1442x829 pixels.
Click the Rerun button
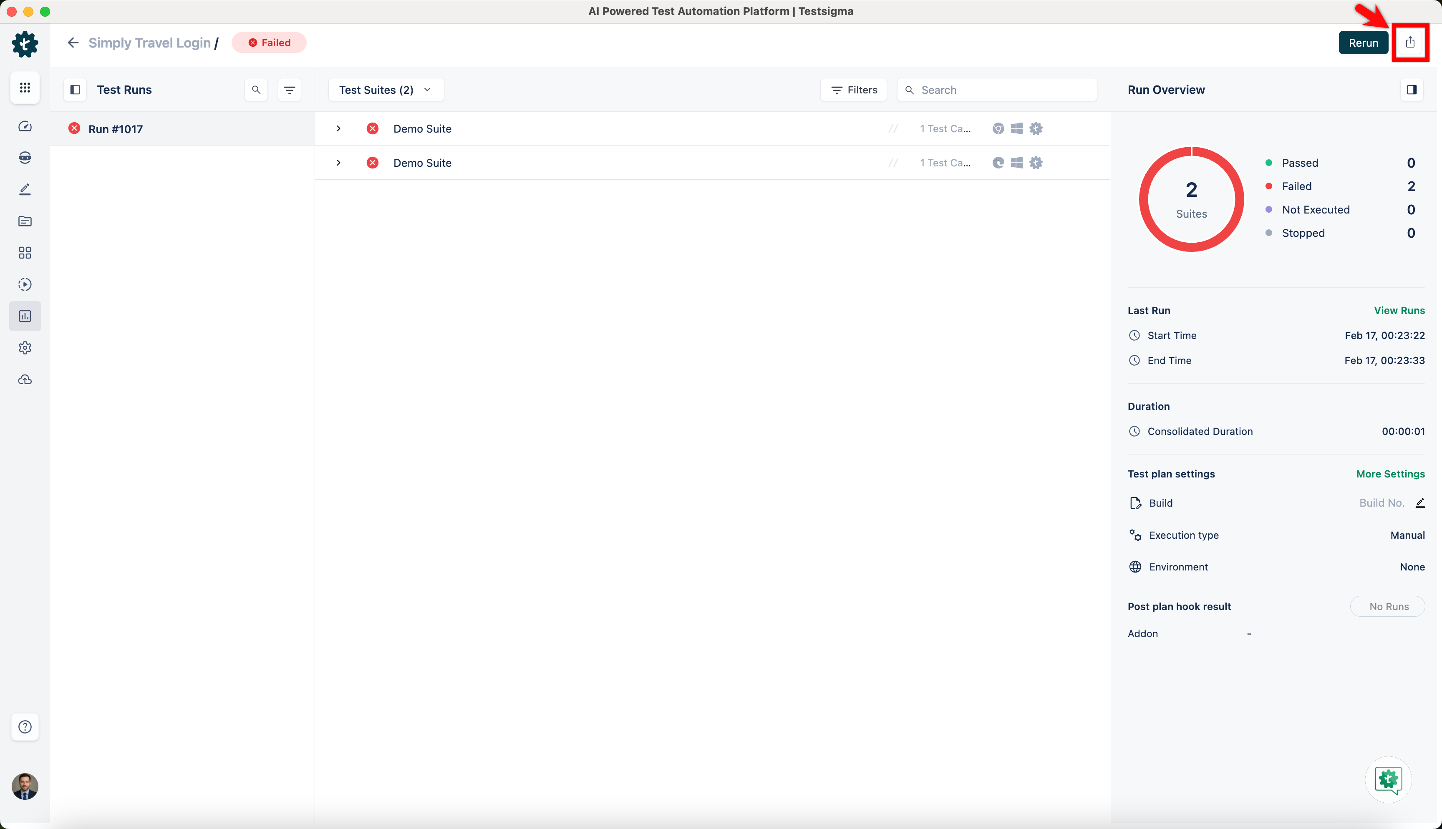click(1363, 43)
